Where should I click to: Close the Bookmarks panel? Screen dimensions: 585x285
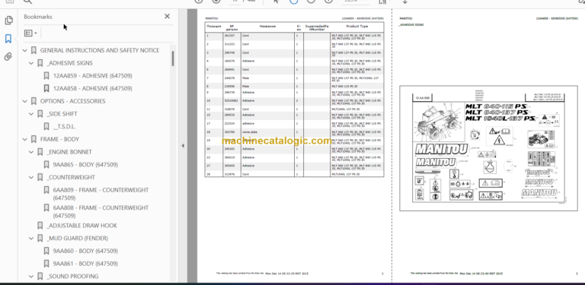pyautogui.click(x=167, y=17)
